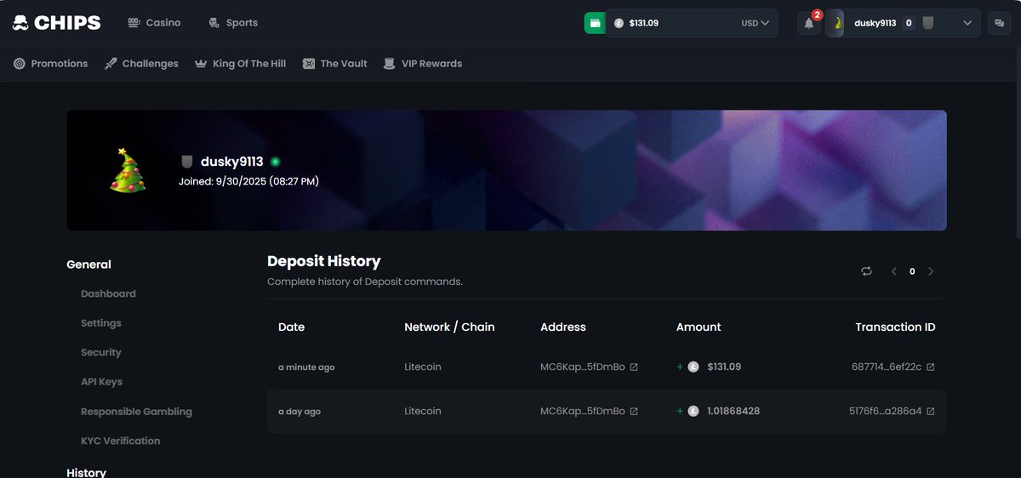Screen dimensions: 1021x478
Task: Click the CHIPS logo
Action: (57, 23)
